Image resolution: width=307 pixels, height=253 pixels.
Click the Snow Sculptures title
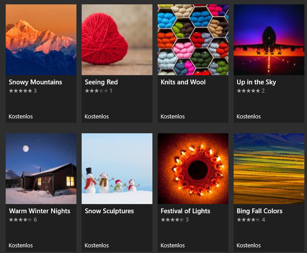pyautogui.click(x=109, y=211)
